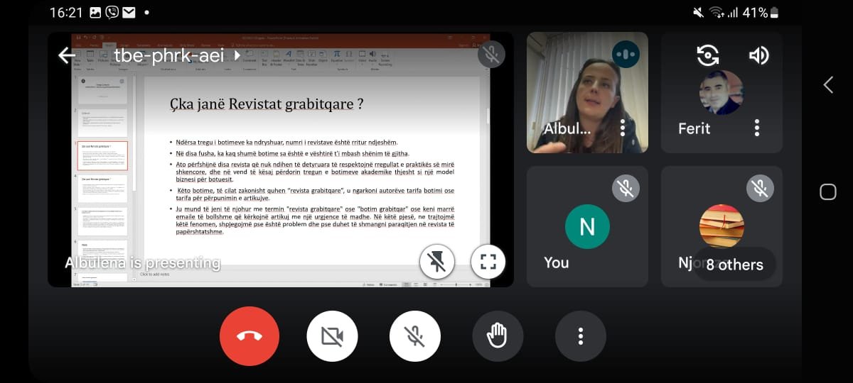
Task: Turn the camera on
Action: 332,336
